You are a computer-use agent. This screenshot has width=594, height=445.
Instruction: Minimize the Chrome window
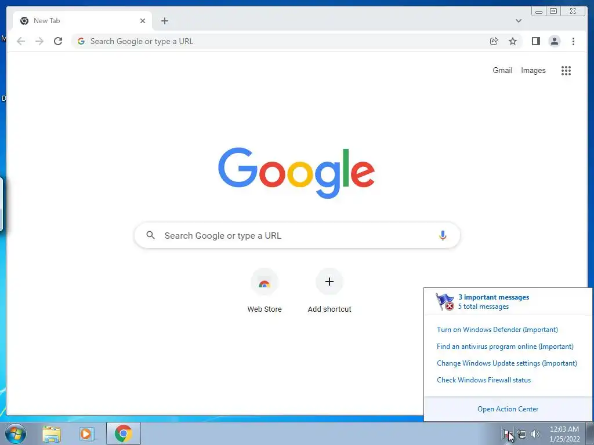(x=539, y=12)
